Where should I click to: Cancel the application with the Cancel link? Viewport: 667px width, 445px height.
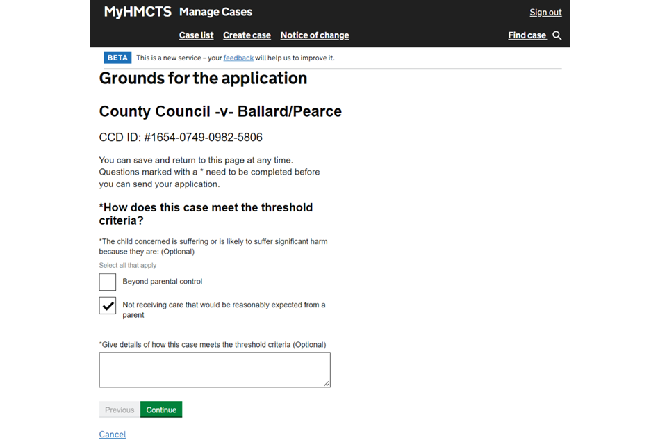tap(113, 435)
